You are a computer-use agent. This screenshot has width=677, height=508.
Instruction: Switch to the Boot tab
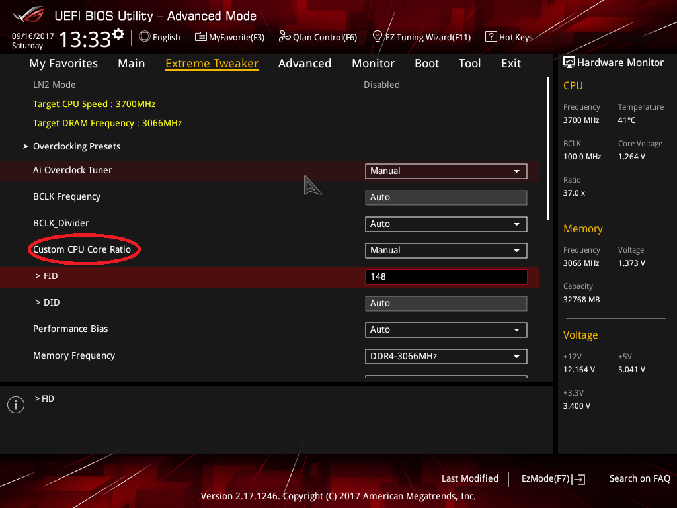[x=426, y=63]
